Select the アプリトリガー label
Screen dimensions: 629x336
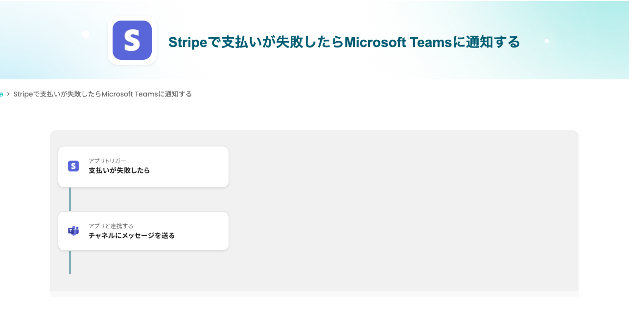click(107, 161)
